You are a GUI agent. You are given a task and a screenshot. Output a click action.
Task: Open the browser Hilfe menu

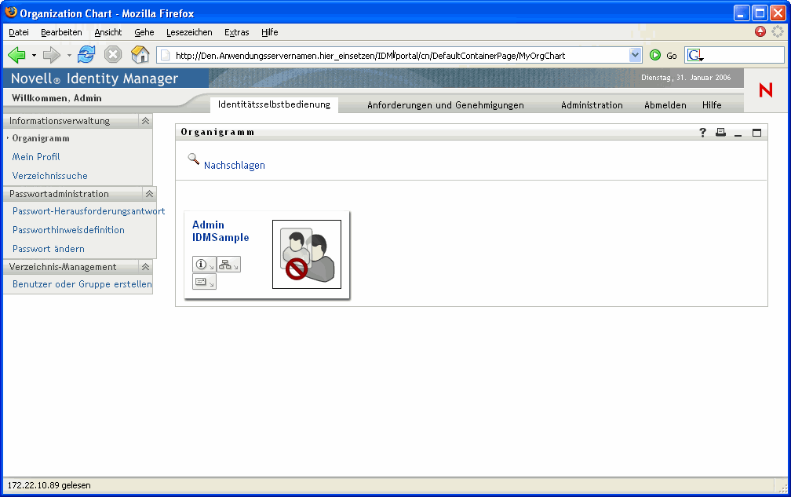269,32
